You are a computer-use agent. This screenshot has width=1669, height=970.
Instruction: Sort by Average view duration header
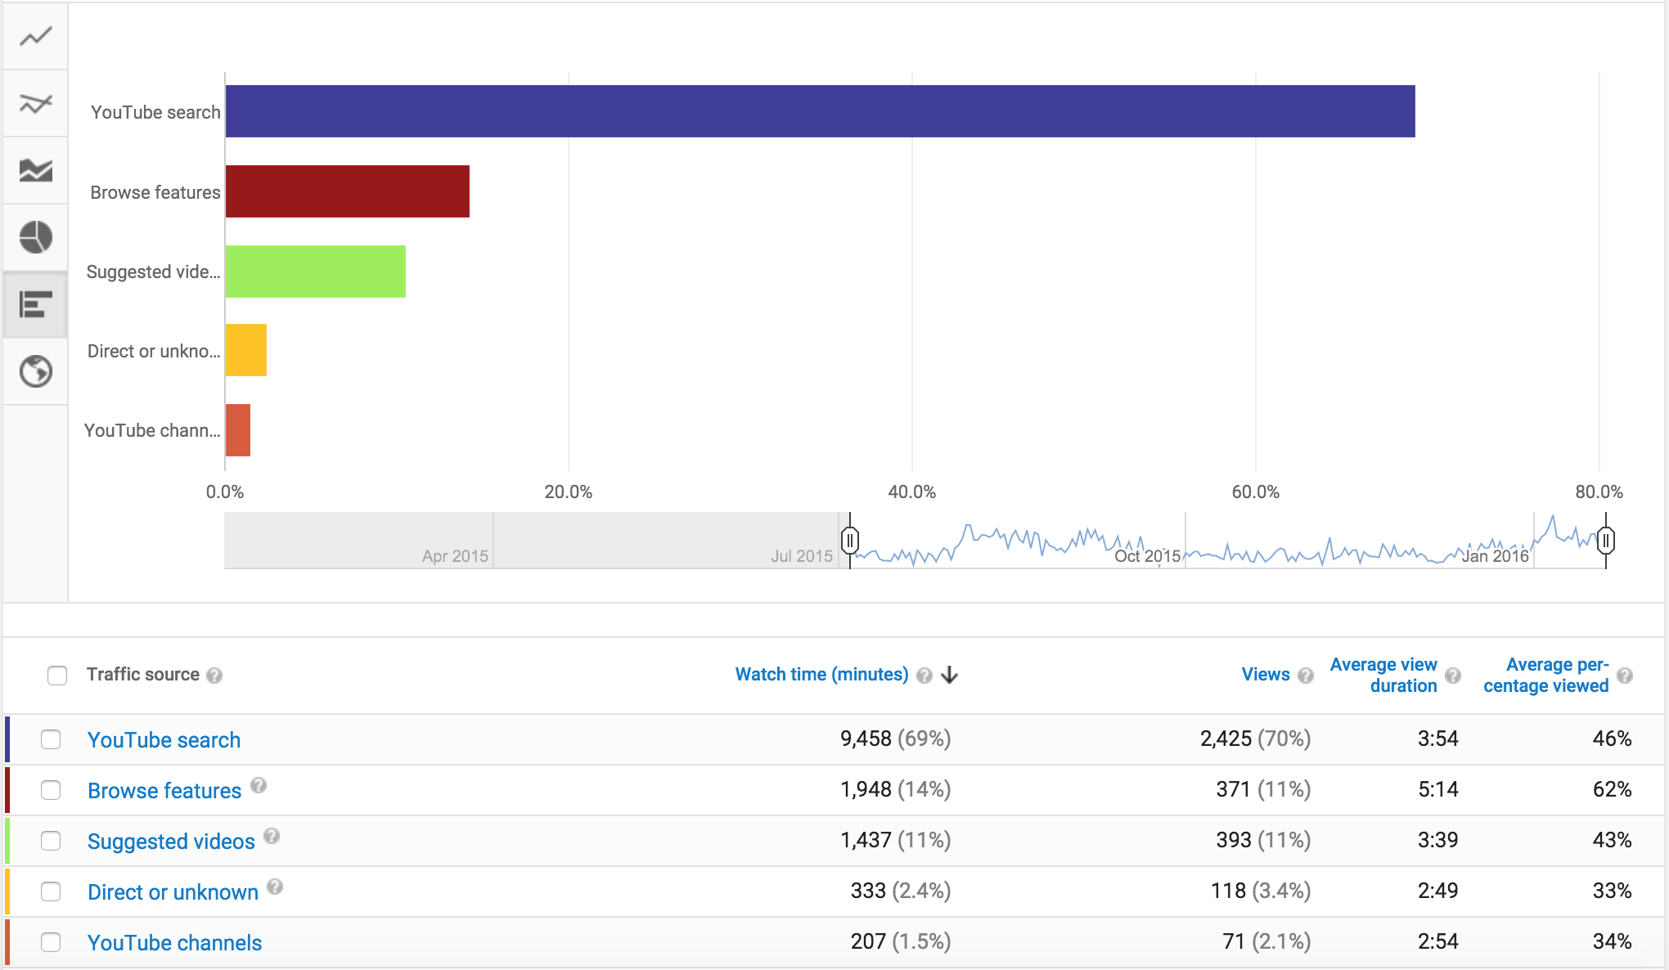[x=1383, y=676]
